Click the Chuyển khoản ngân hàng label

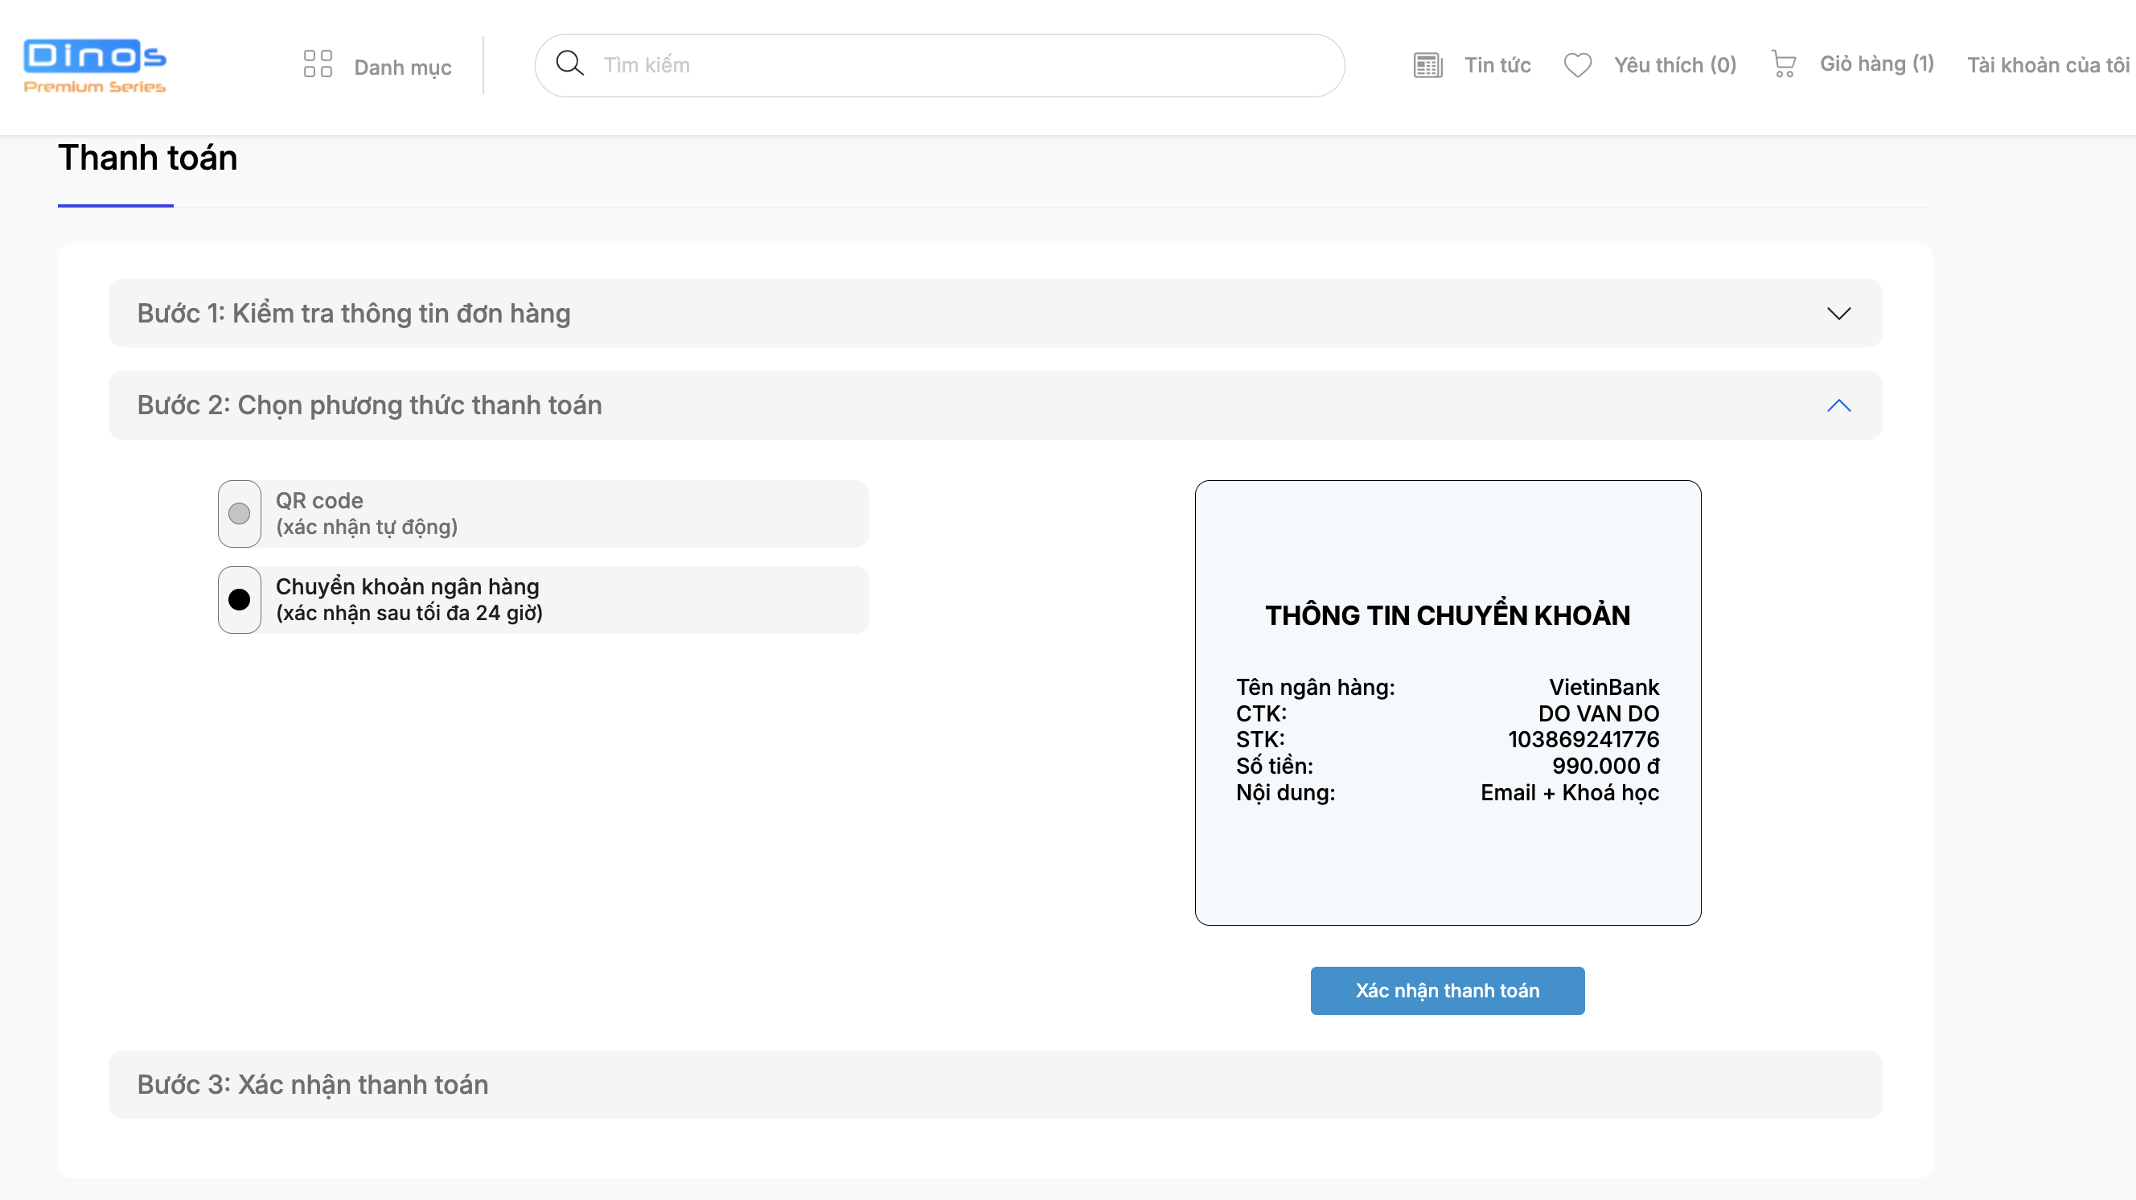409,599
